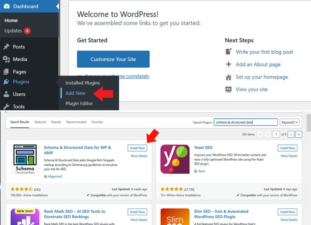
Task: Switch to the Recommended tab
Action: point(76,122)
